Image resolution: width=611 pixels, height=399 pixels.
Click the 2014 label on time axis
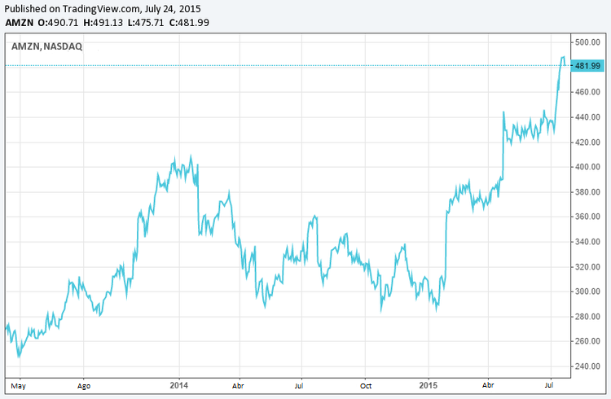178,384
